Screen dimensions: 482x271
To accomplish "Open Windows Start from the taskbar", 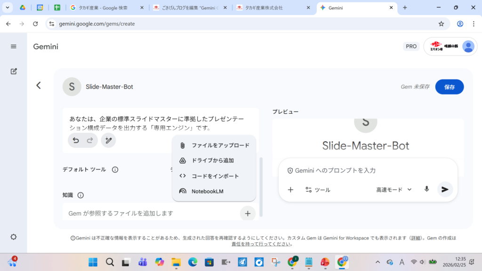I will pos(93,262).
